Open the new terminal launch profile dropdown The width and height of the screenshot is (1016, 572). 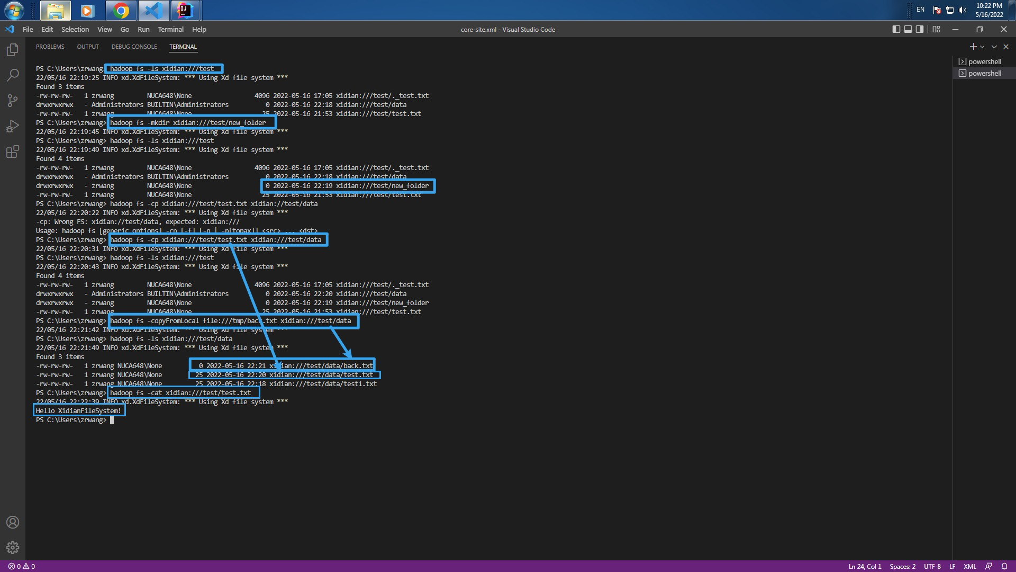coord(982,47)
